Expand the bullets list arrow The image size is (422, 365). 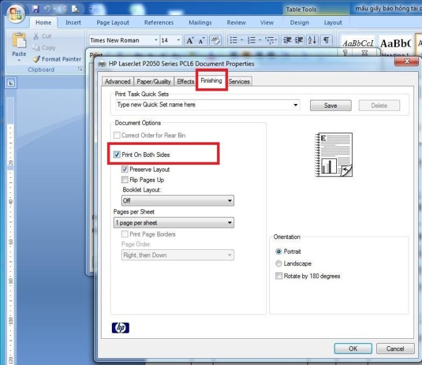(x=241, y=40)
